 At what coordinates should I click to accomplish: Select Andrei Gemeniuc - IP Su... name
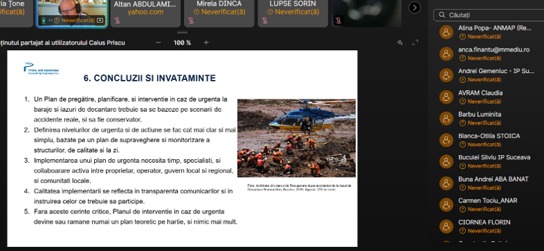click(496, 71)
